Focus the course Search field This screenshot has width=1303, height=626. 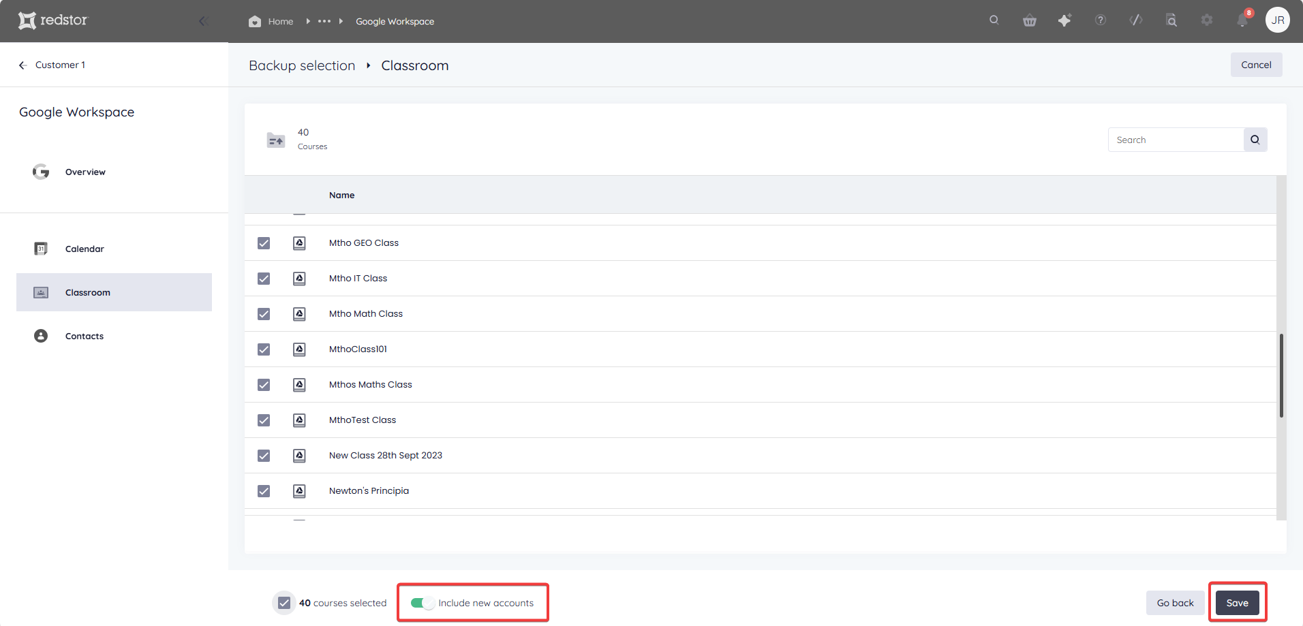click(x=1176, y=140)
